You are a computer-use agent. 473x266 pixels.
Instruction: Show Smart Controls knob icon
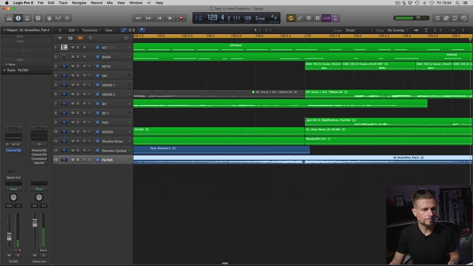(x=49, y=18)
